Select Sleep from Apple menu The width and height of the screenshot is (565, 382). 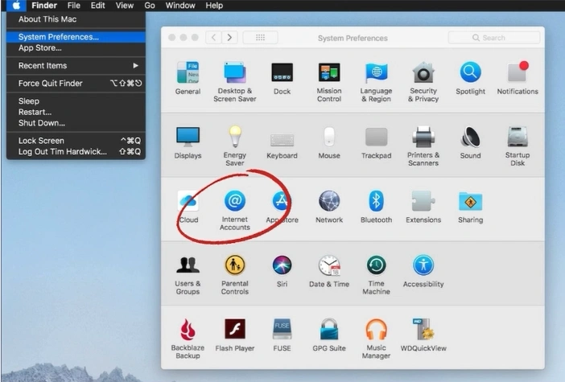pos(76,101)
